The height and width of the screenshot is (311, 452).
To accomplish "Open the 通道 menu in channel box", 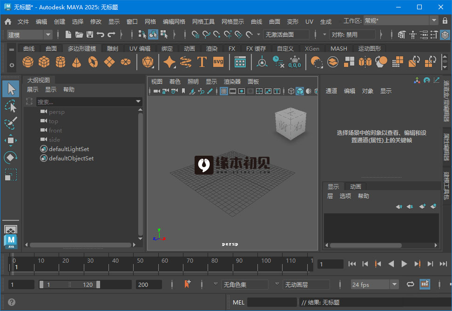I will pyautogui.click(x=331, y=91).
